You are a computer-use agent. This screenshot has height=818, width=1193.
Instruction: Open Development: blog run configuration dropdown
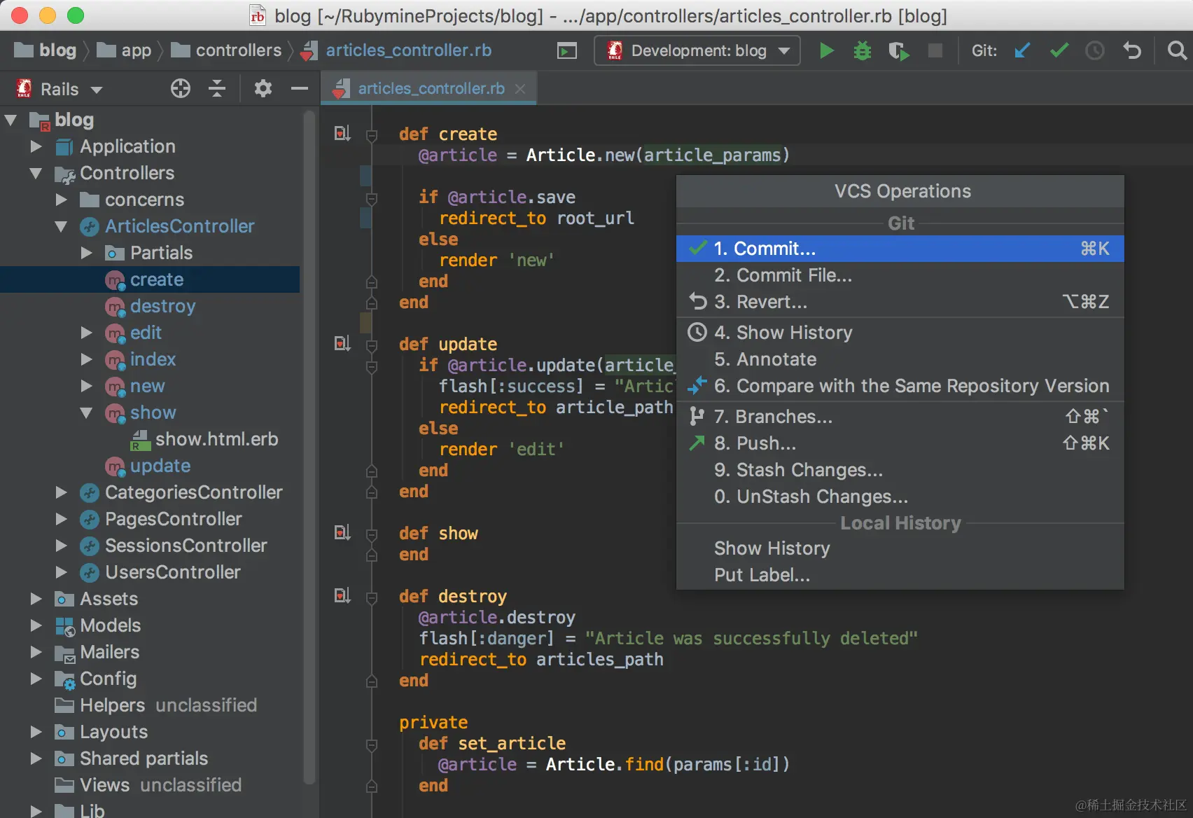697,50
